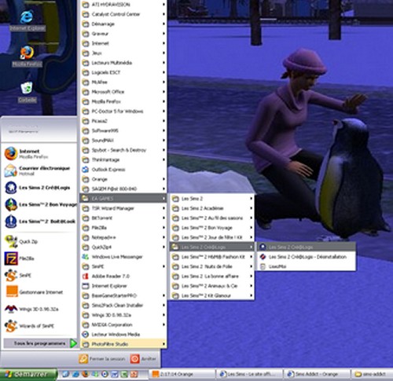Open Windows Live Messenger from programs
Viewport: 393px width, 381px height.
pos(123,257)
